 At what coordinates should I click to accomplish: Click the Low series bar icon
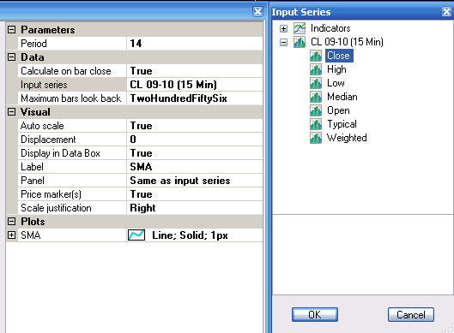316,83
